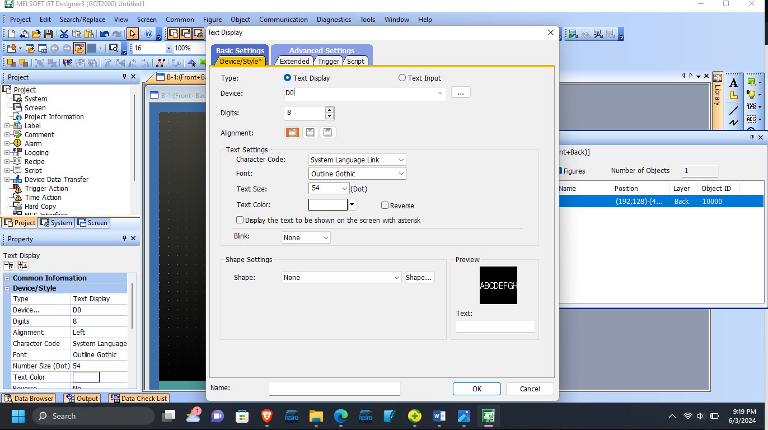Click the Preview Text input field
This screenshot has width=768, height=430.
click(x=495, y=327)
